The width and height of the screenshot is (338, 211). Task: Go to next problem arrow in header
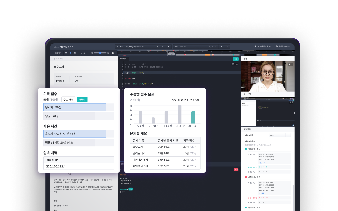pyautogui.click(x=227, y=46)
